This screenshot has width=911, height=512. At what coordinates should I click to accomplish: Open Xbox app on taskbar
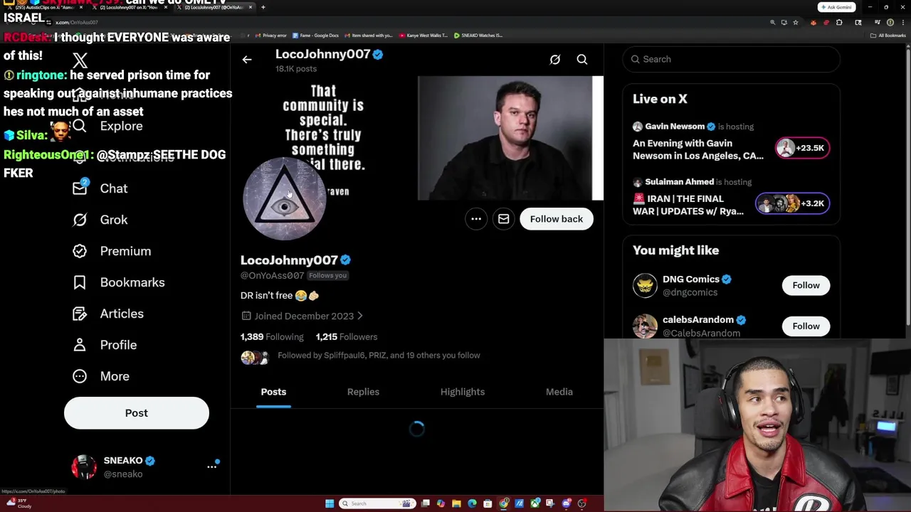[x=535, y=503]
